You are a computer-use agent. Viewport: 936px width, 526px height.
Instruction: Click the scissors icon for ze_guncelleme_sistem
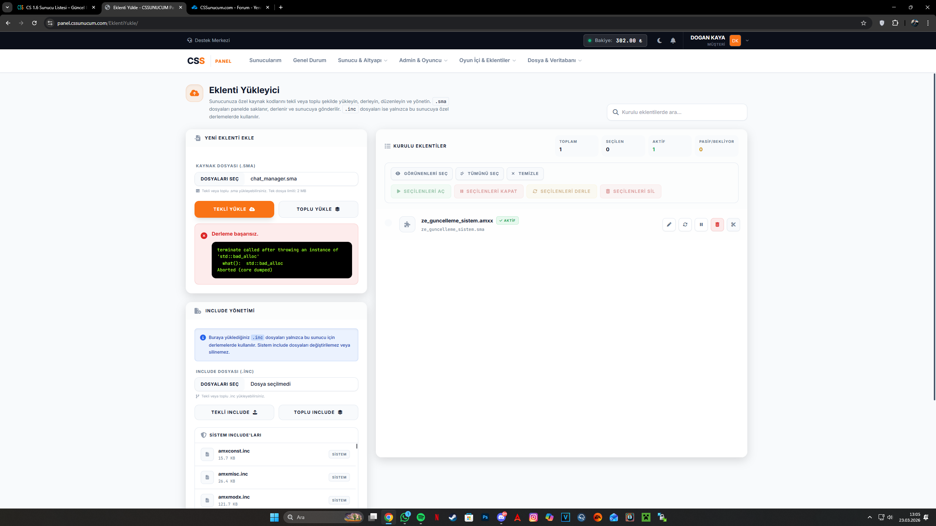click(733, 224)
